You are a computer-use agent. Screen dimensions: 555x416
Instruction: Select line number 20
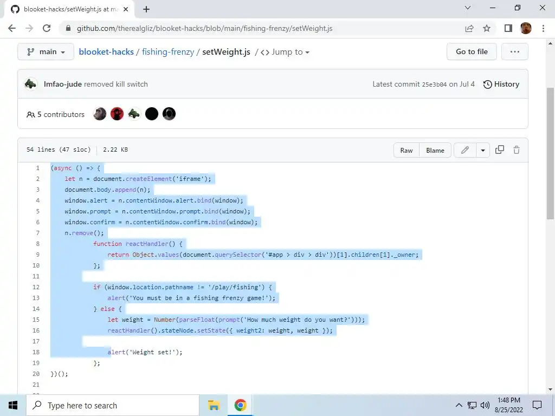coord(36,374)
